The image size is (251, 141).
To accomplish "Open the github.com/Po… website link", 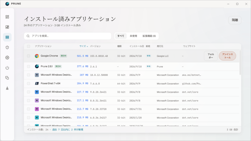I will pyautogui.click(x=191, y=83).
